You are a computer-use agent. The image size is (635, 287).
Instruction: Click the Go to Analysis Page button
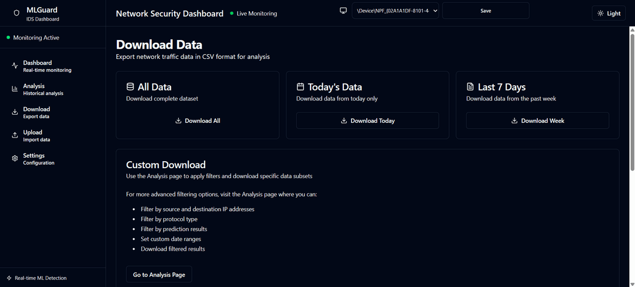point(159,275)
